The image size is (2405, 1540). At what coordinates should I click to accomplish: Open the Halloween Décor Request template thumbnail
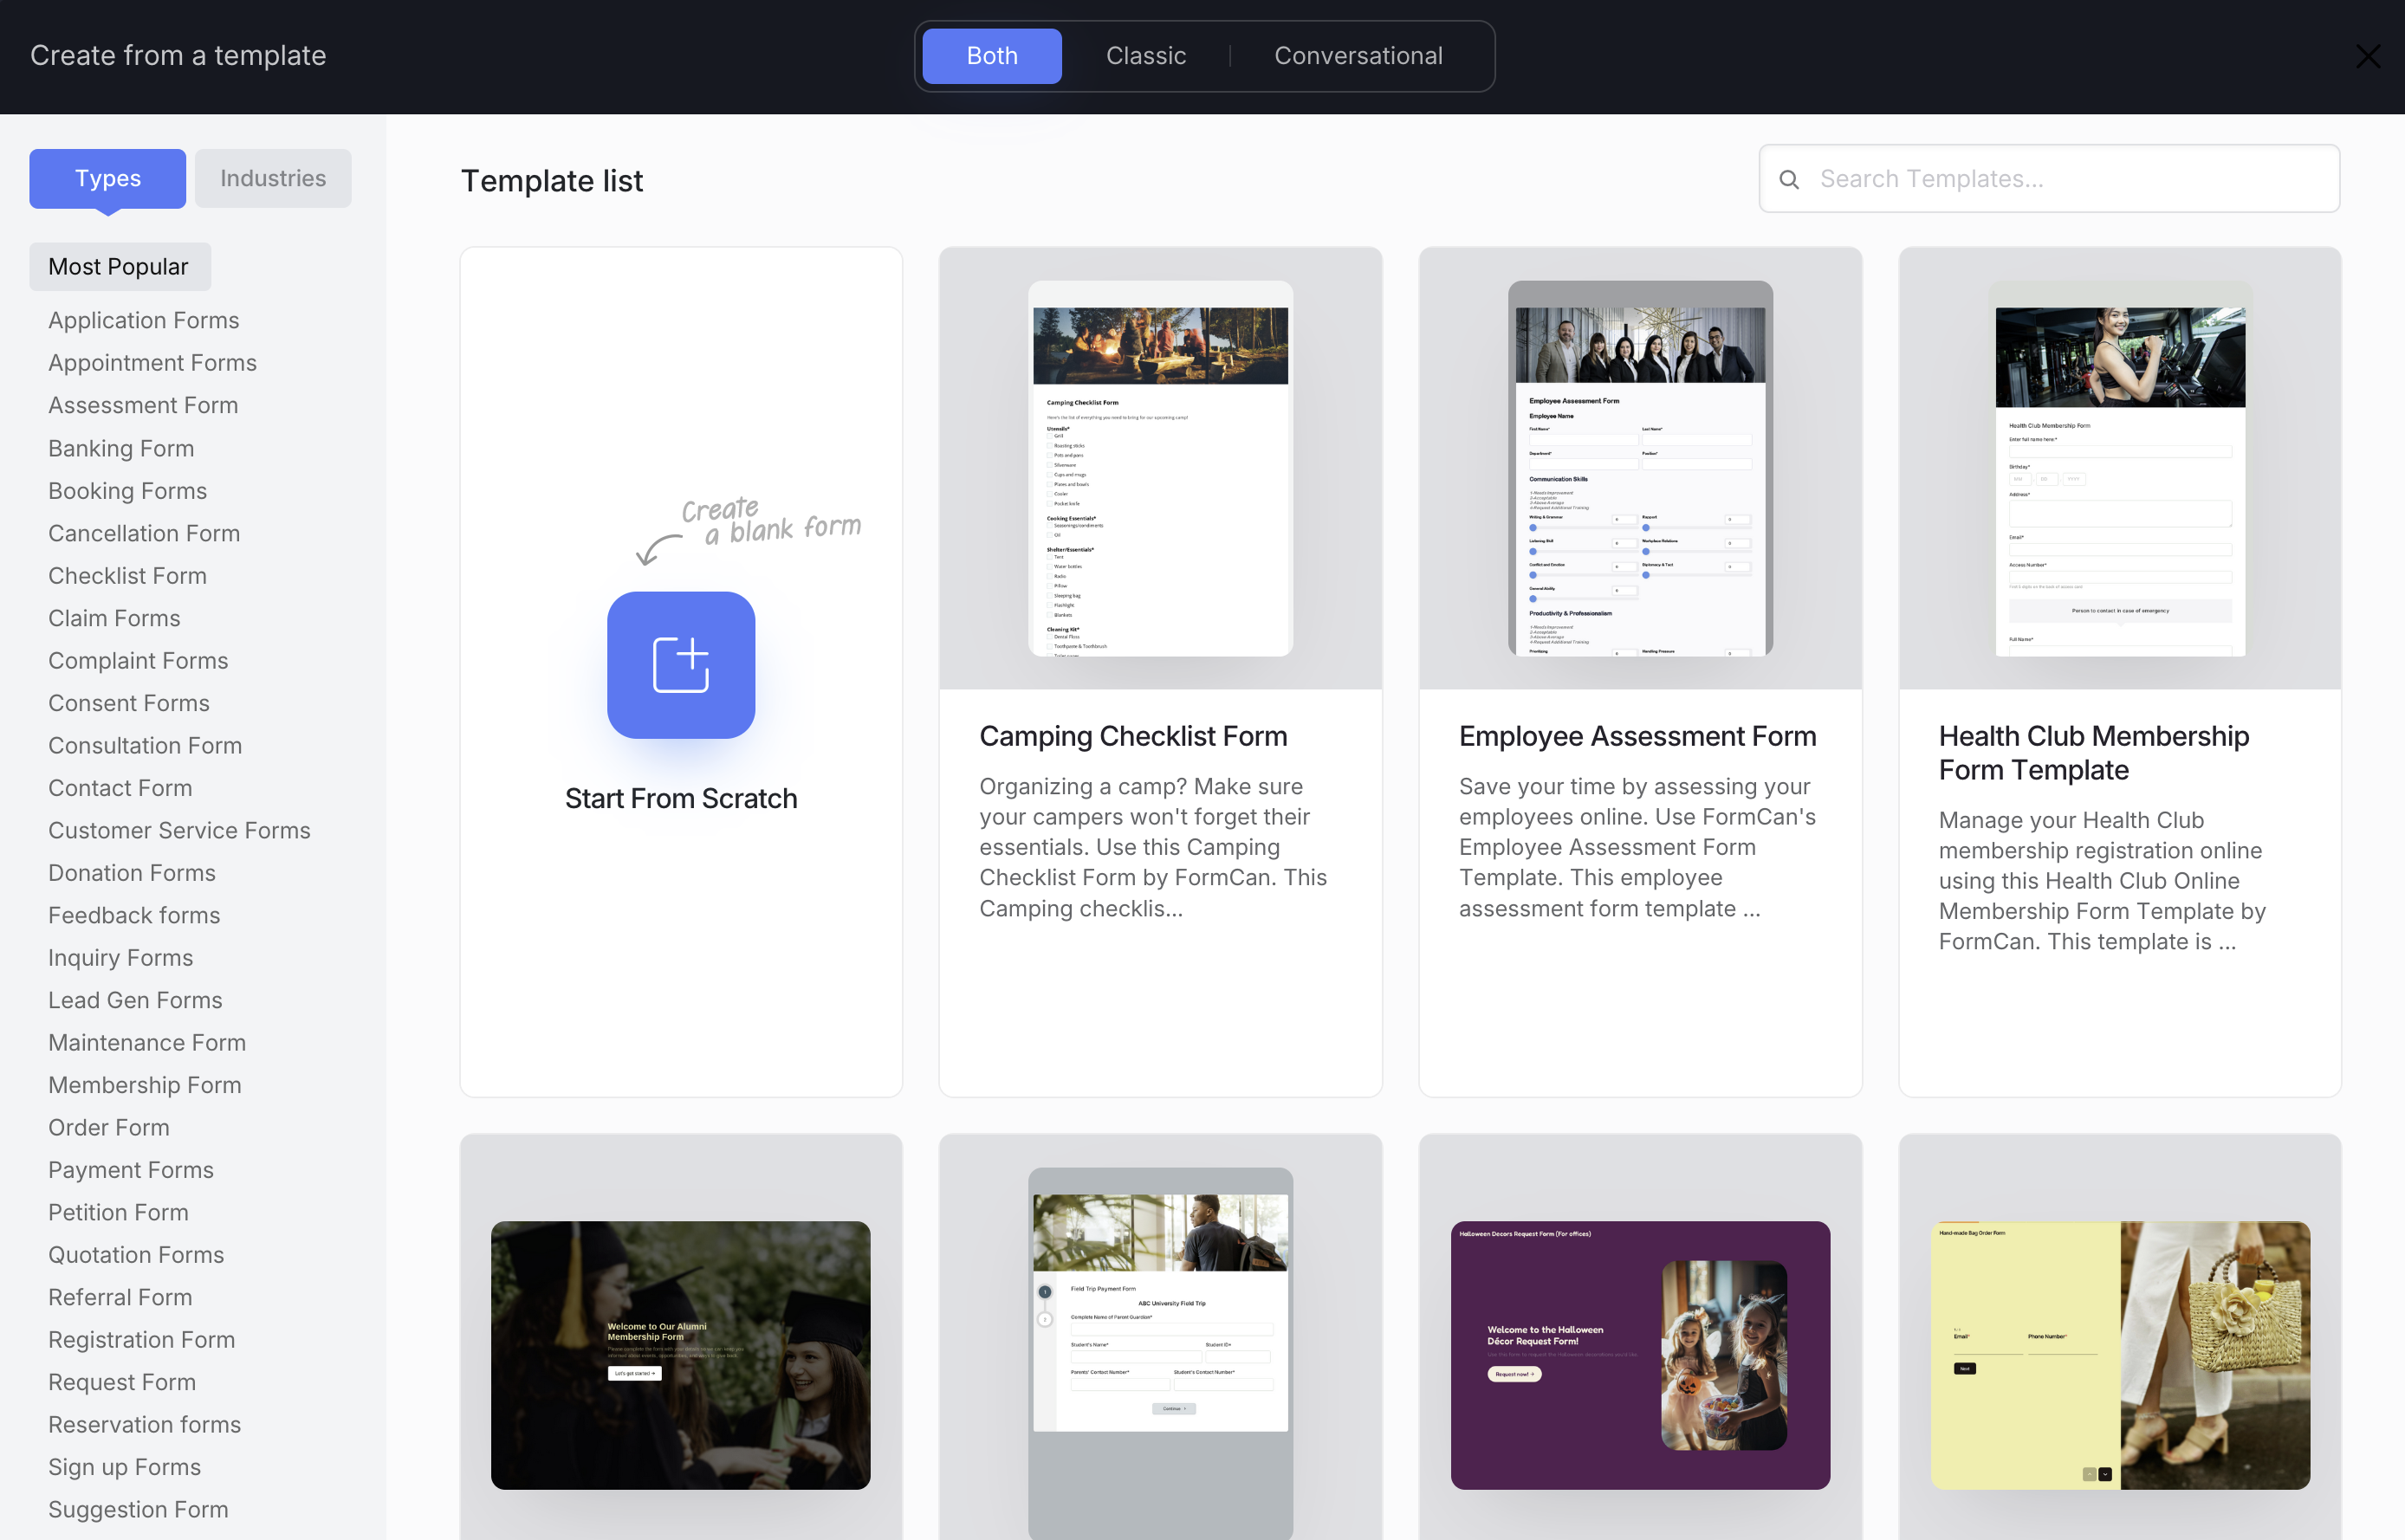pyautogui.click(x=1640, y=1354)
